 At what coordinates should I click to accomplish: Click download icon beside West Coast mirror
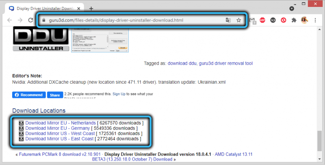21,133
